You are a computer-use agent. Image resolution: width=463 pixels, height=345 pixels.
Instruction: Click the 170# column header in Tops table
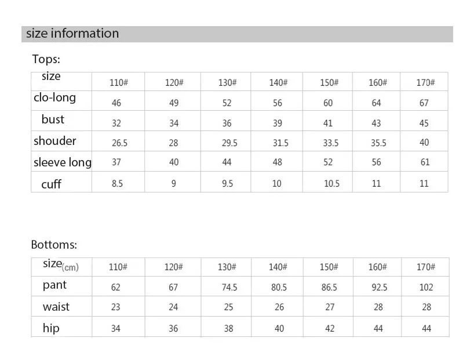pyautogui.click(x=425, y=82)
